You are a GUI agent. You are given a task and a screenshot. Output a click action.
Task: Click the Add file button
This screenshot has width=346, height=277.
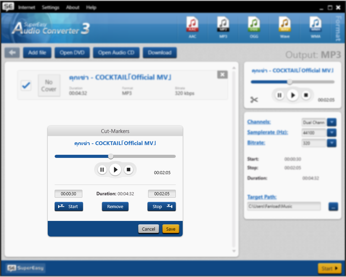(x=37, y=53)
